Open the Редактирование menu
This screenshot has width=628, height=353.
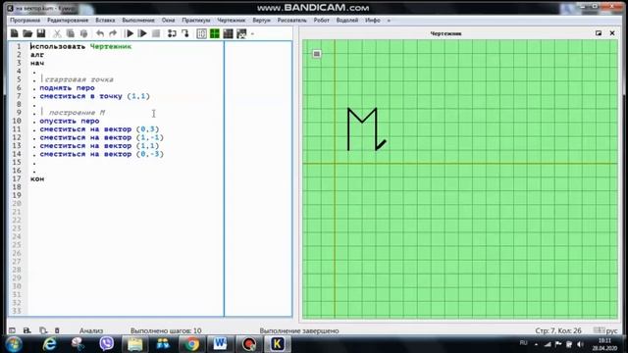68,20
